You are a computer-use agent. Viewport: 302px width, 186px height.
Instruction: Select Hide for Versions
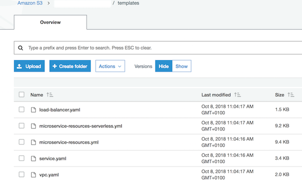coord(164,66)
